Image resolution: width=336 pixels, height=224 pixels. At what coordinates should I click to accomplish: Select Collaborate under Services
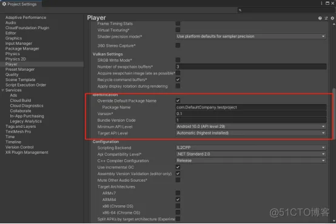[21, 111]
